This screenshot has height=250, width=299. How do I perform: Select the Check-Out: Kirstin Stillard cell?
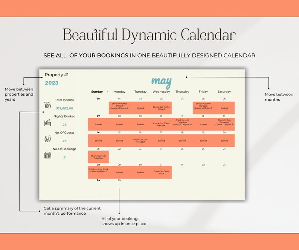[161, 108]
